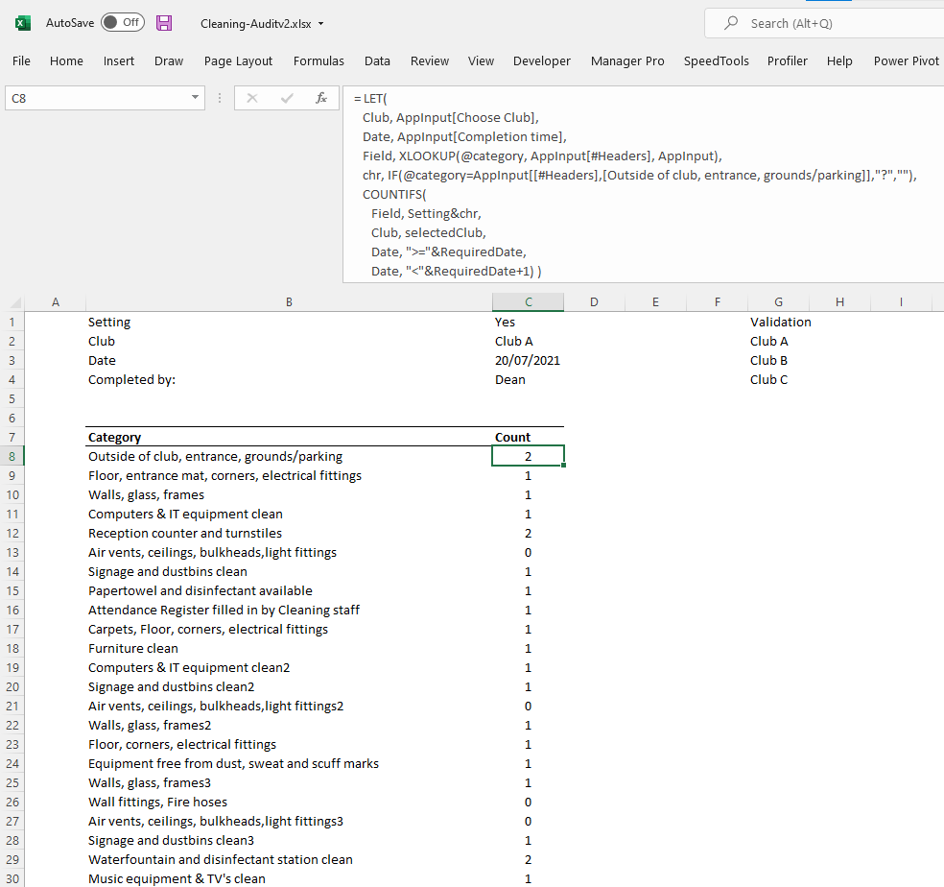Open the Home ribbon tab
944x887 pixels.
[66, 60]
